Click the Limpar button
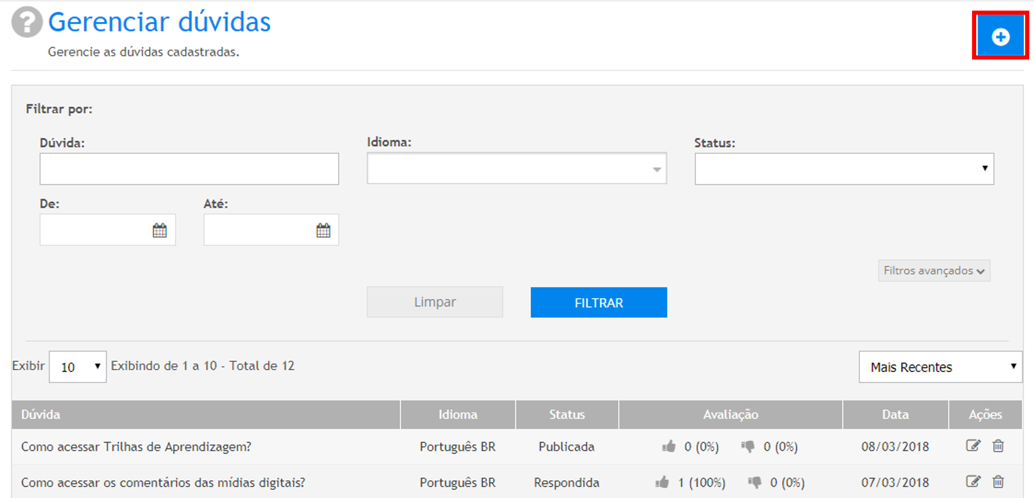The width and height of the screenshot is (1034, 498). (435, 302)
